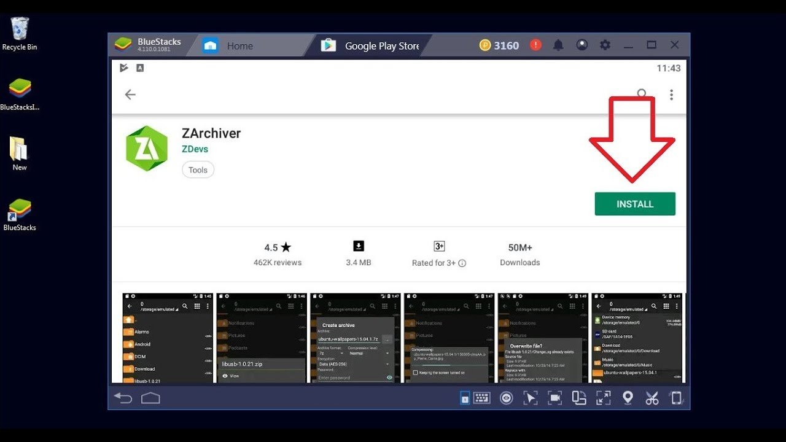
Task: Open the three-dot overflow menu
Action: (x=671, y=95)
